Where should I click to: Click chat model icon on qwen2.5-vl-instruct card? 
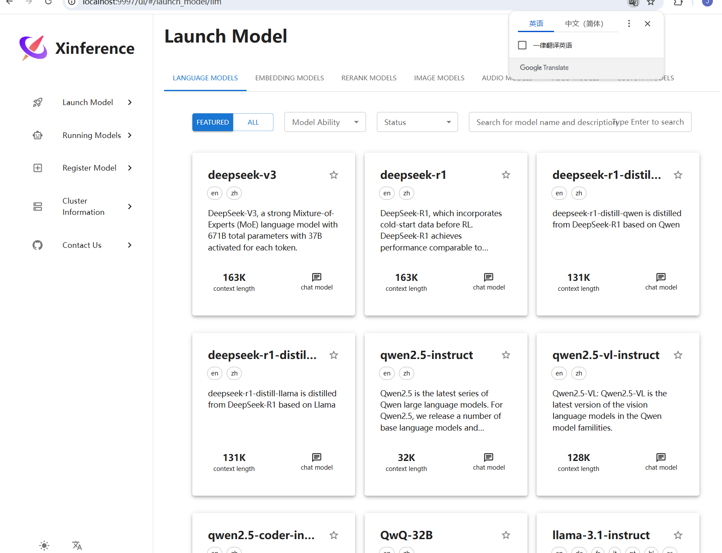pos(661,458)
